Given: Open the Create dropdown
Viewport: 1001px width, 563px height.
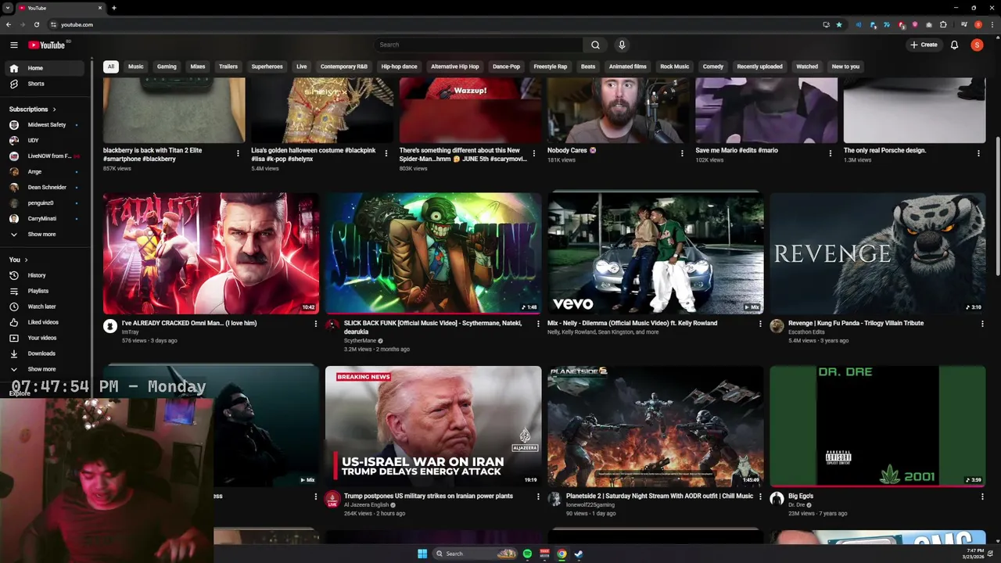Looking at the screenshot, I should click(924, 45).
